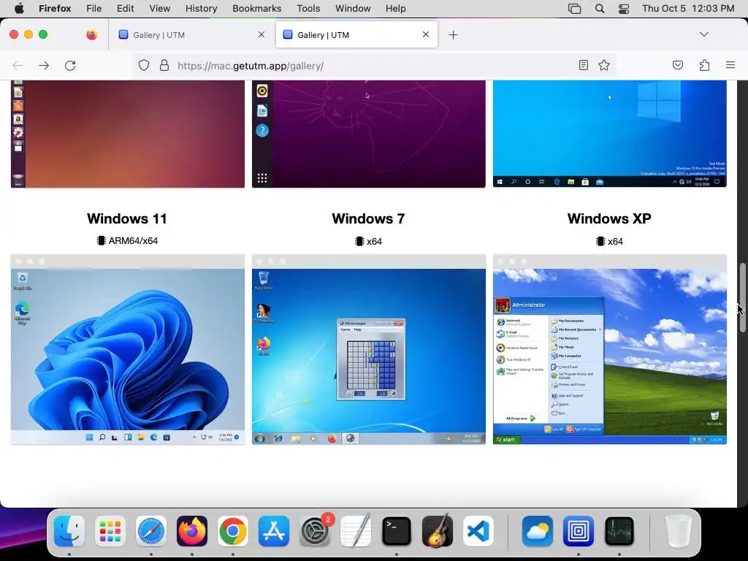Open the Windows XP gallery heading
The height and width of the screenshot is (561, 748).
(x=609, y=218)
